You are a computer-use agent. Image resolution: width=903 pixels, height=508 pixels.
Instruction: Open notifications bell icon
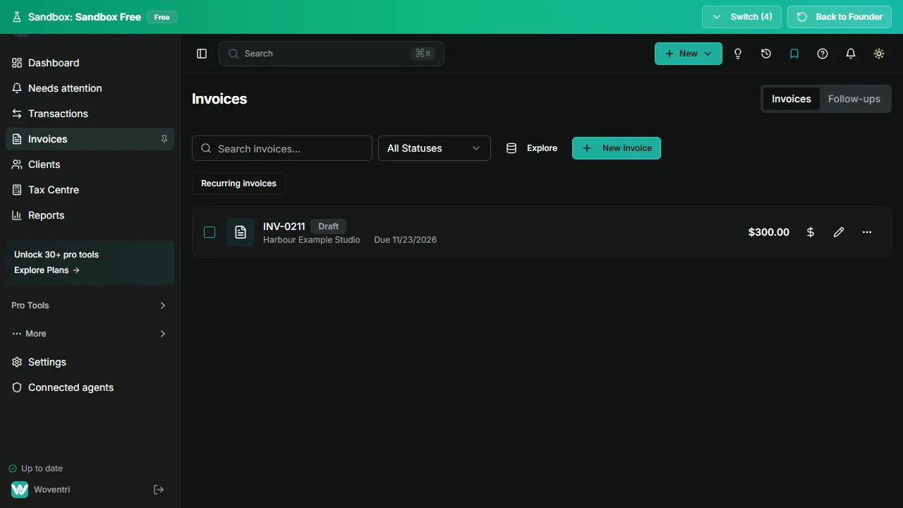(851, 54)
